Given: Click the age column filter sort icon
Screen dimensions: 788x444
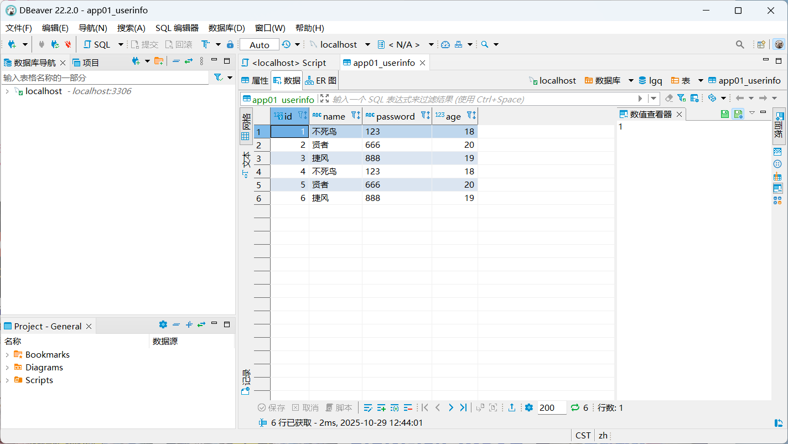Looking at the screenshot, I should tap(471, 115).
